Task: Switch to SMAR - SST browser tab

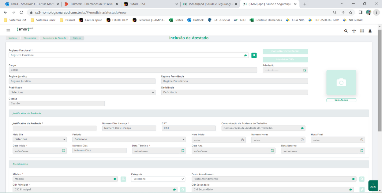Action: point(150,4)
